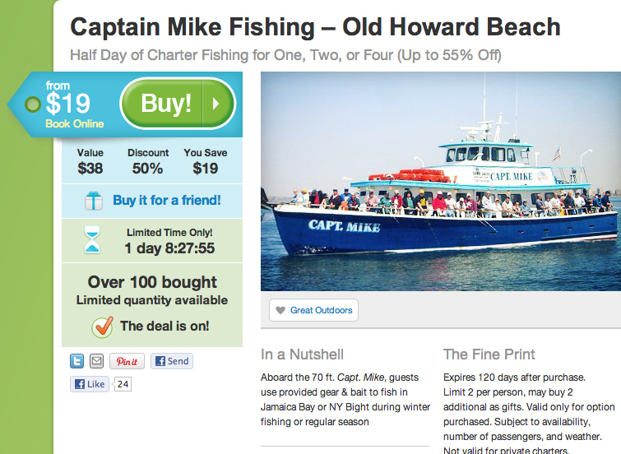621x454 pixels.
Task: Click the Book Online text
Action: click(75, 123)
